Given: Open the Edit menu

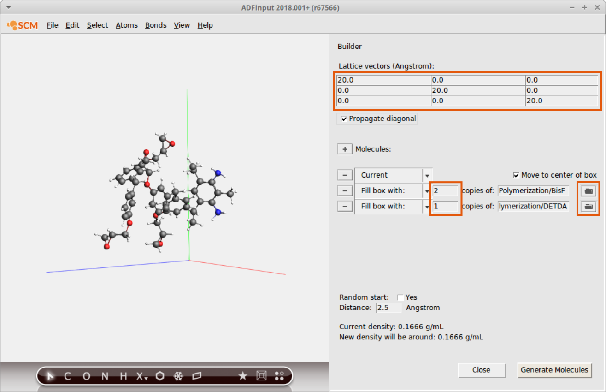Looking at the screenshot, I should click(x=72, y=25).
